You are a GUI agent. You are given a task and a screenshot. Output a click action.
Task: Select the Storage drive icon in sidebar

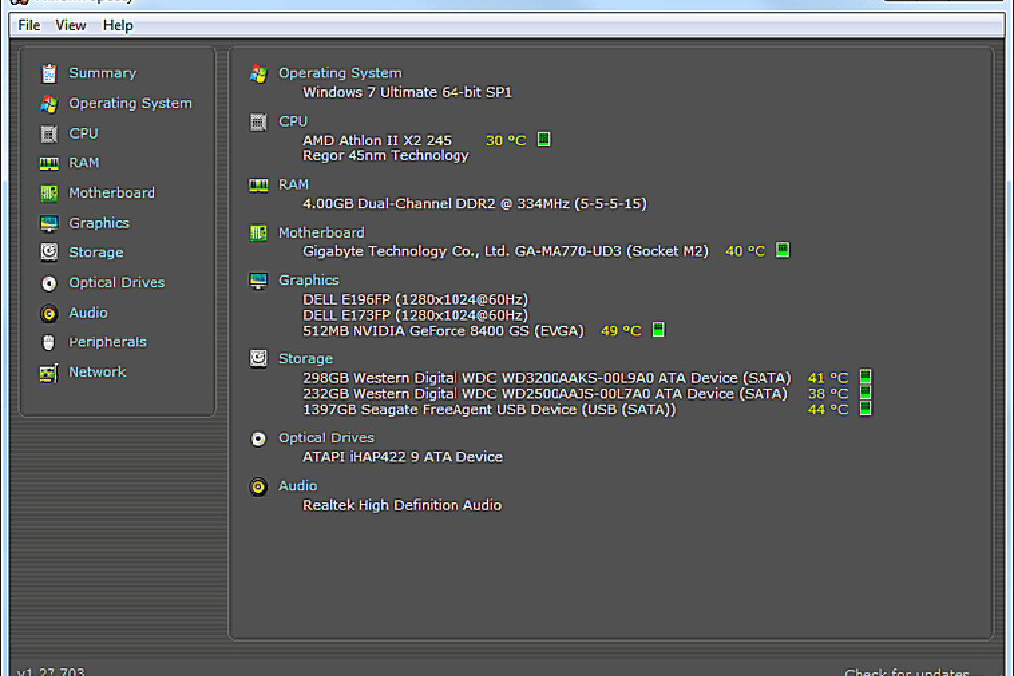click(x=49, y=252)
